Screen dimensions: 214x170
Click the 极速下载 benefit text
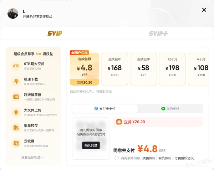coord(31,79)
